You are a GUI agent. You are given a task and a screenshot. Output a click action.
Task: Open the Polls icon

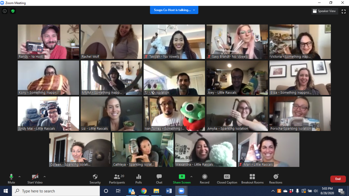pos(138,178)
